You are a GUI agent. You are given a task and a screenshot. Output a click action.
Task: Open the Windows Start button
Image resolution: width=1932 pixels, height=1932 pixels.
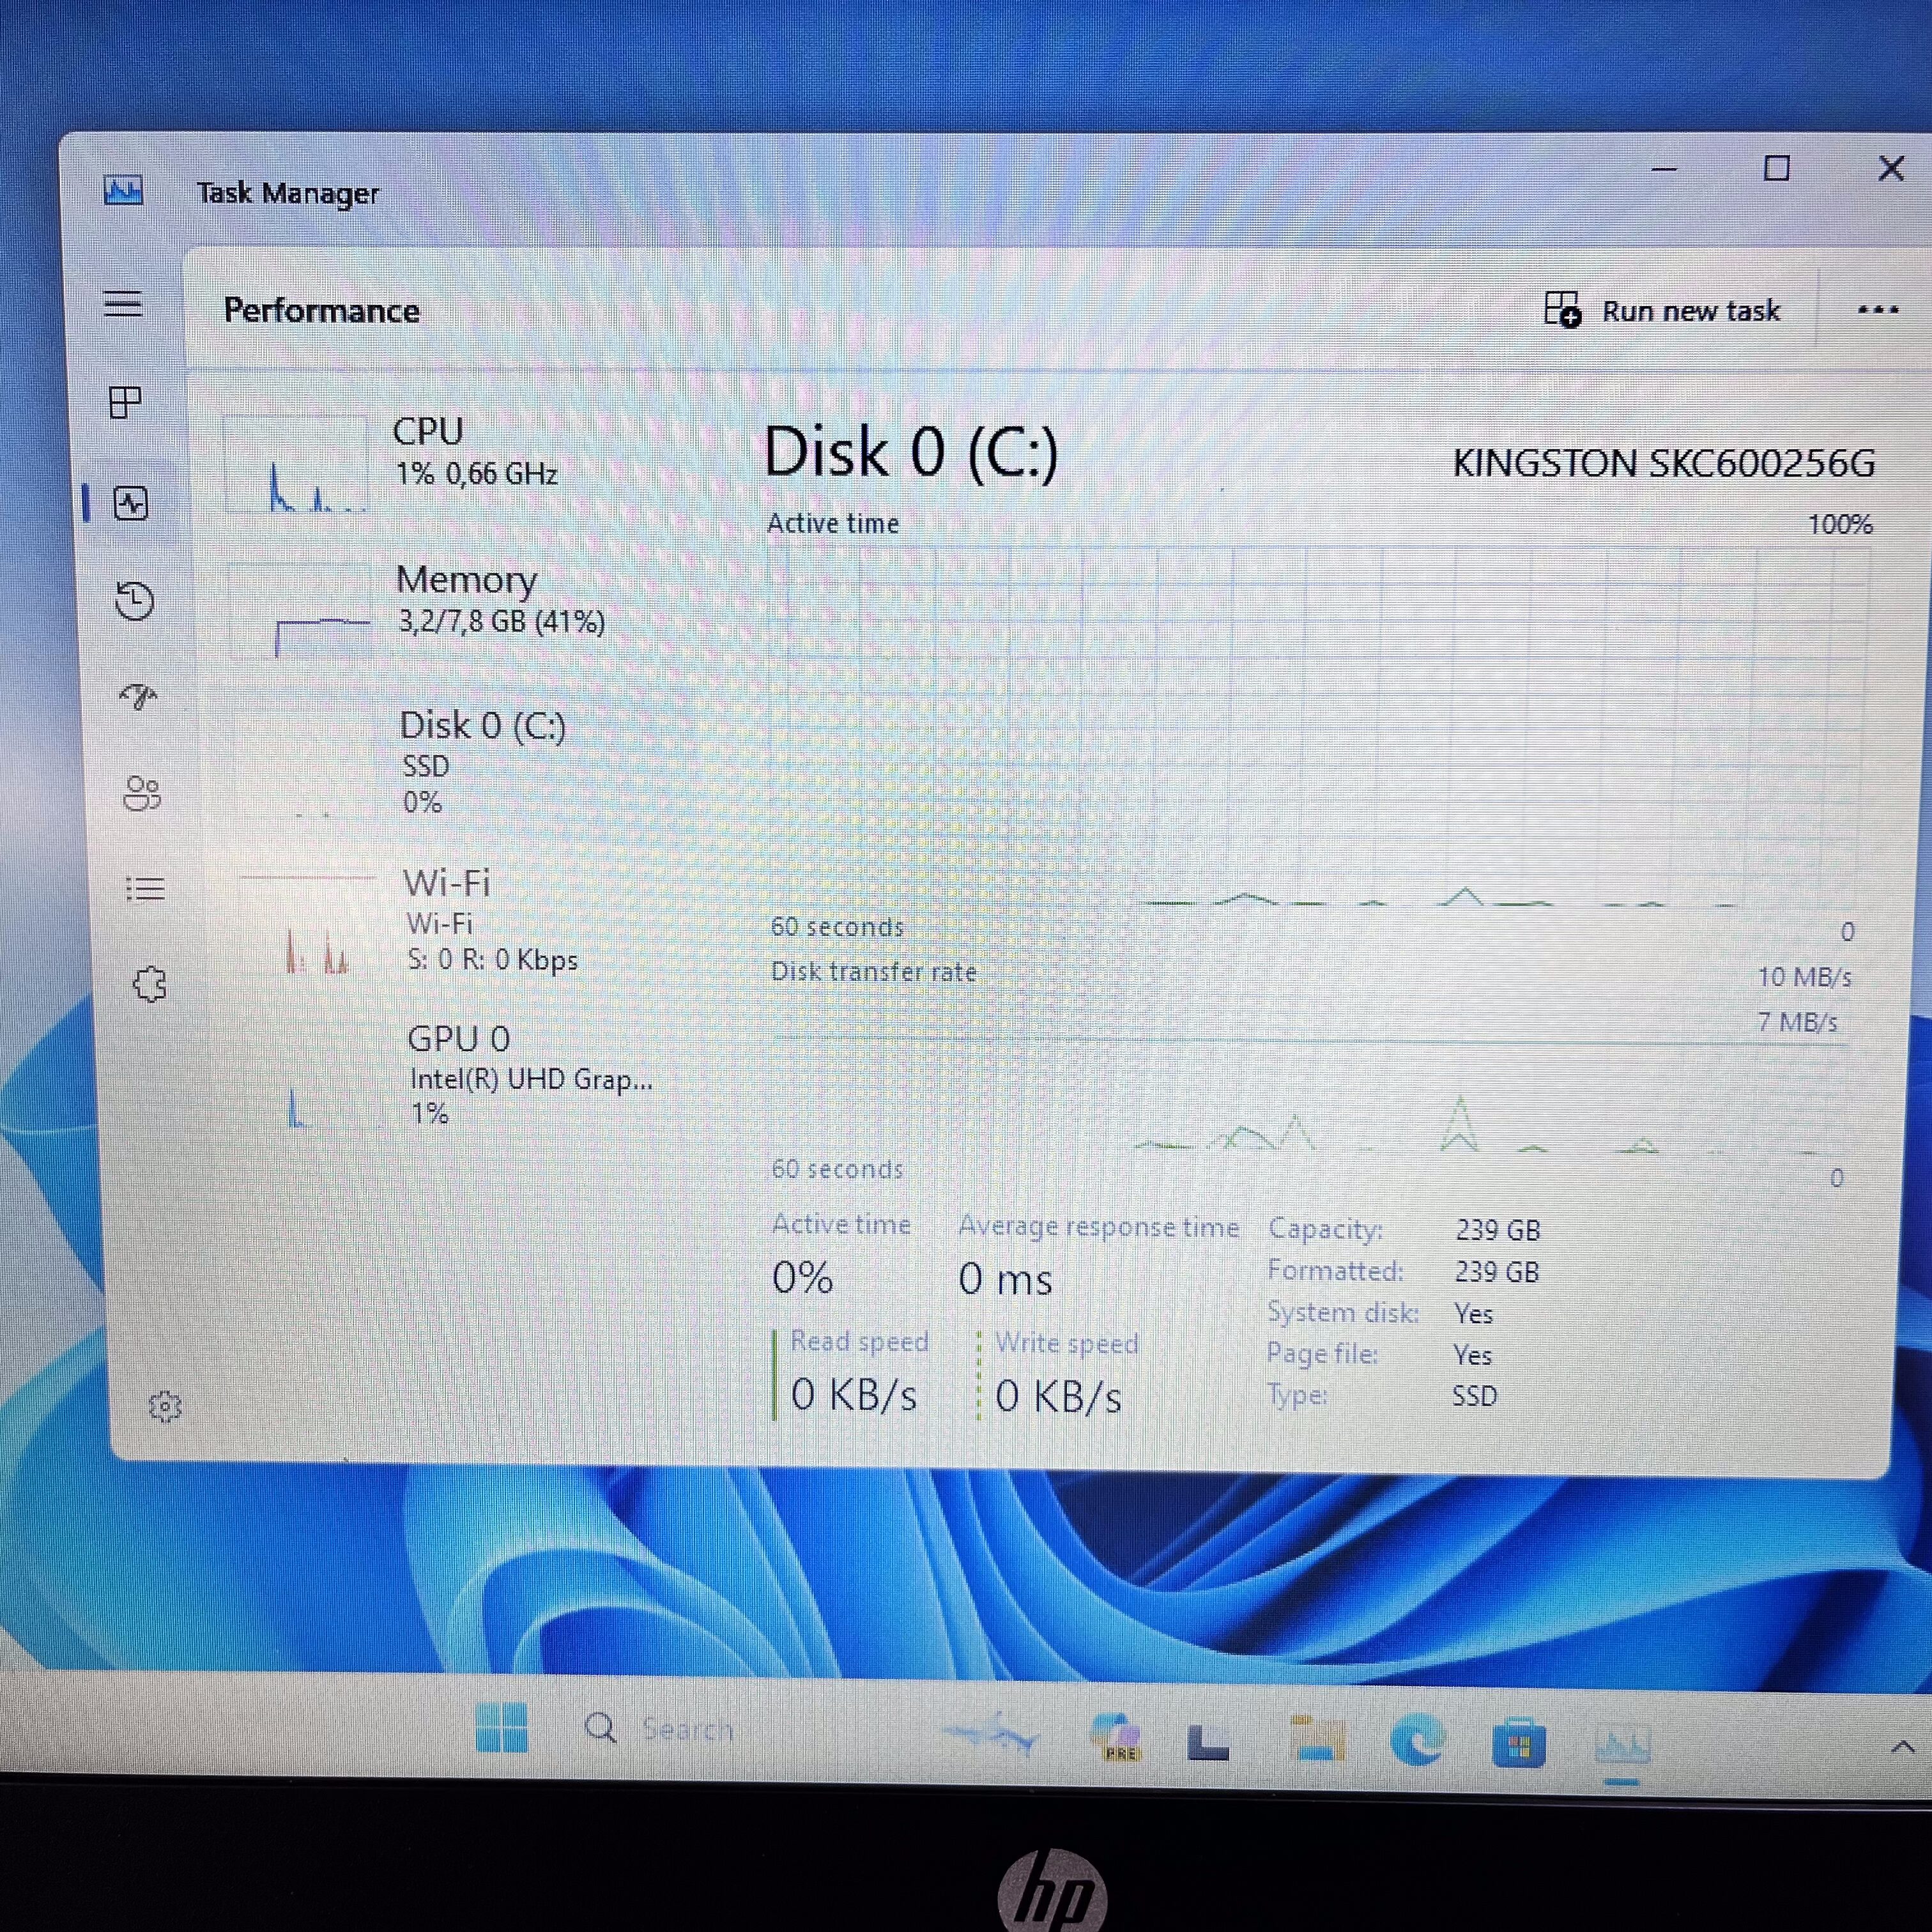pos(502,1727)
